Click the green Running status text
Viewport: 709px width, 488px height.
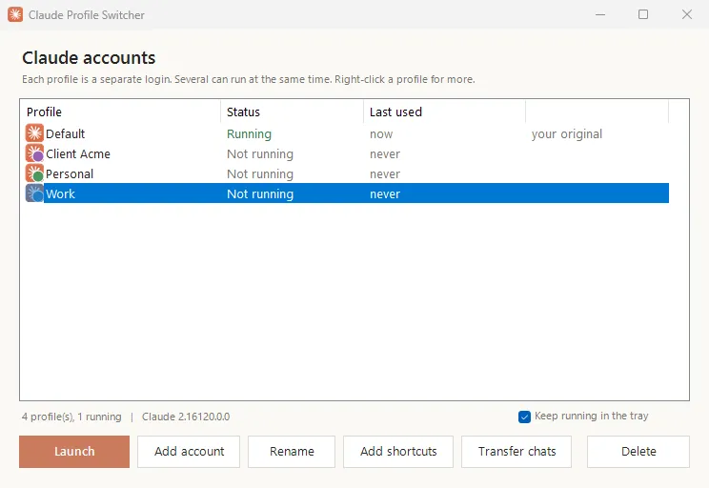[249, 134]
